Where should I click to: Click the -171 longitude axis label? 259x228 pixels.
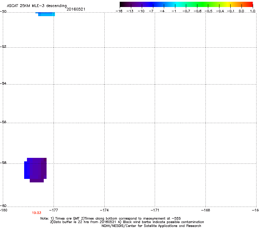[x=155, y=210]
